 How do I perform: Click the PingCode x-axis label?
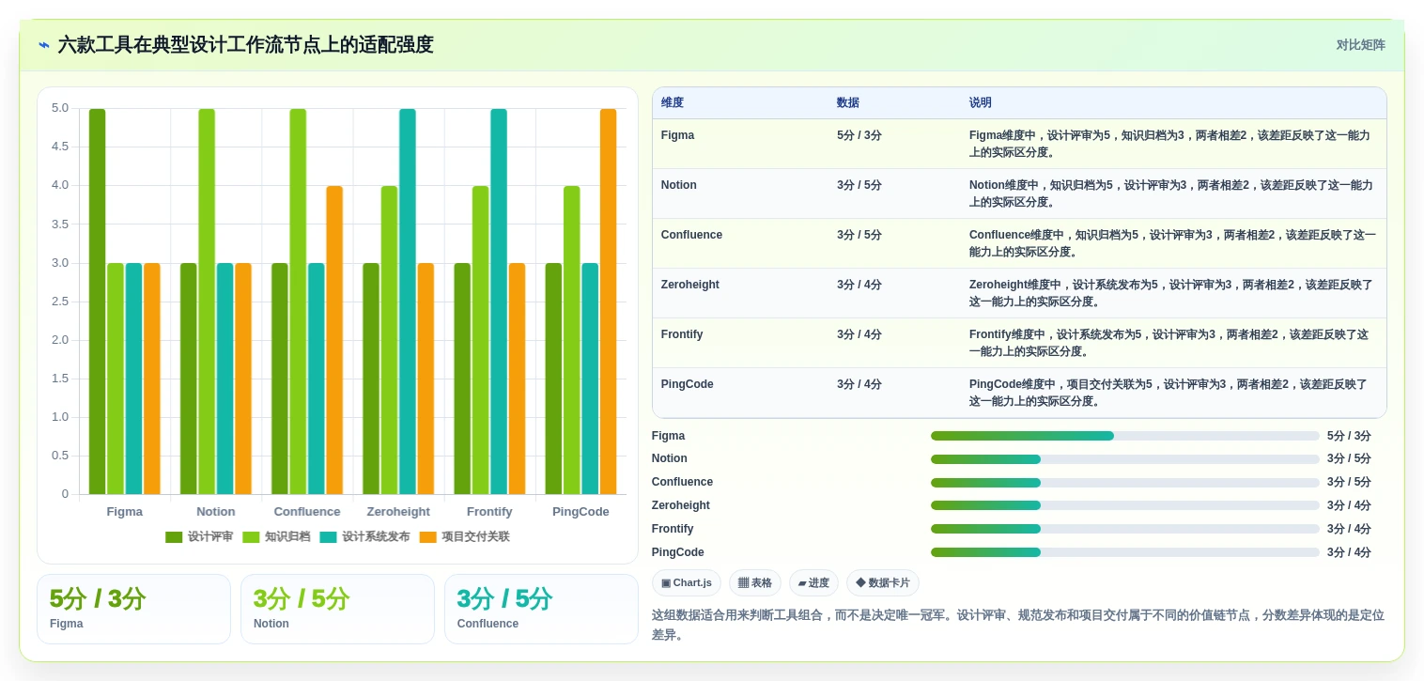580,512
